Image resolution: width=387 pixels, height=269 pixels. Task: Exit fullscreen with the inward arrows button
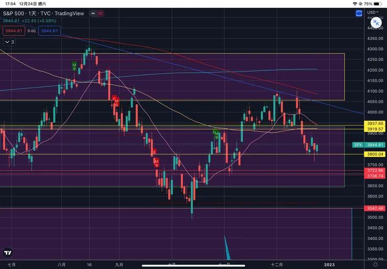coord(376,23)
